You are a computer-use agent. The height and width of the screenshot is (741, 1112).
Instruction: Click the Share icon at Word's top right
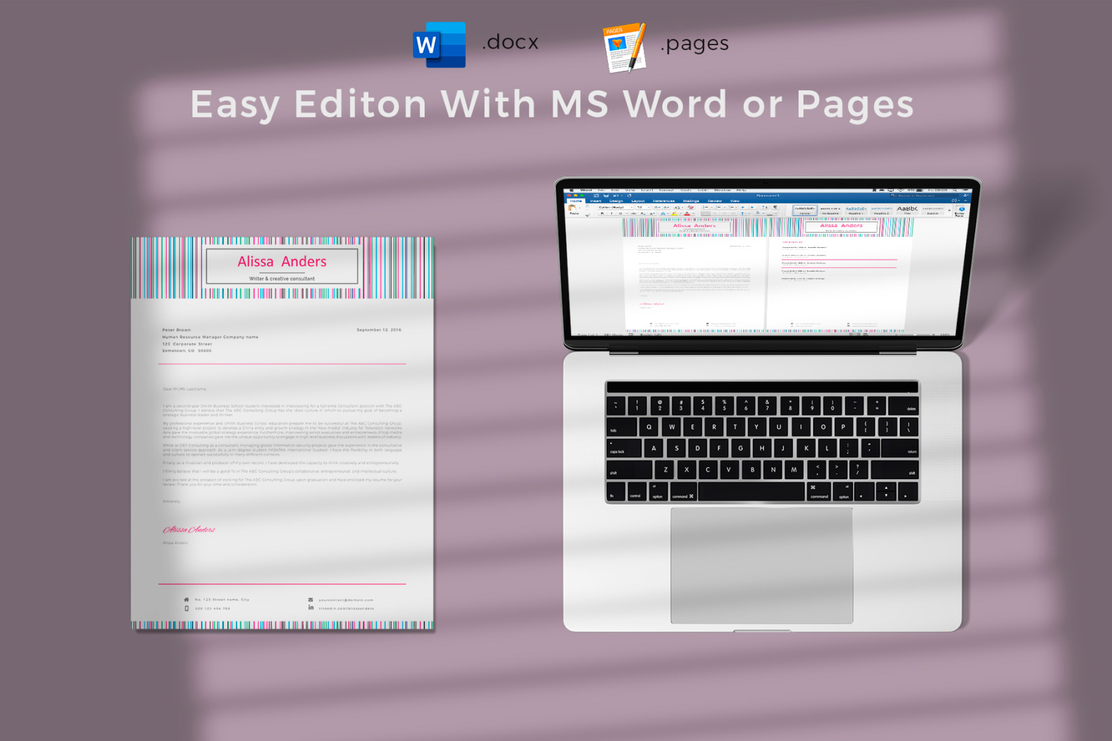(x=966, y=195)
